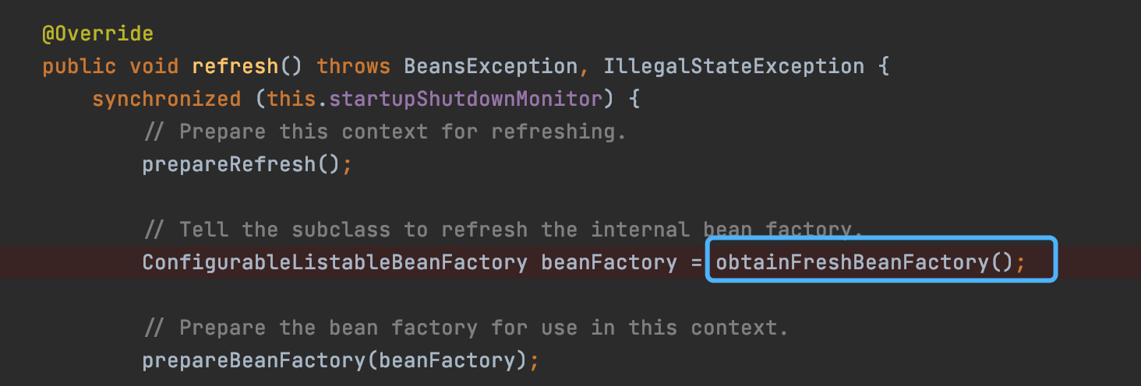This screenshot has width=1141, height=386.
Task: Click the ConfigurableListableBeanFactory type name
Action: coord(335,262)
